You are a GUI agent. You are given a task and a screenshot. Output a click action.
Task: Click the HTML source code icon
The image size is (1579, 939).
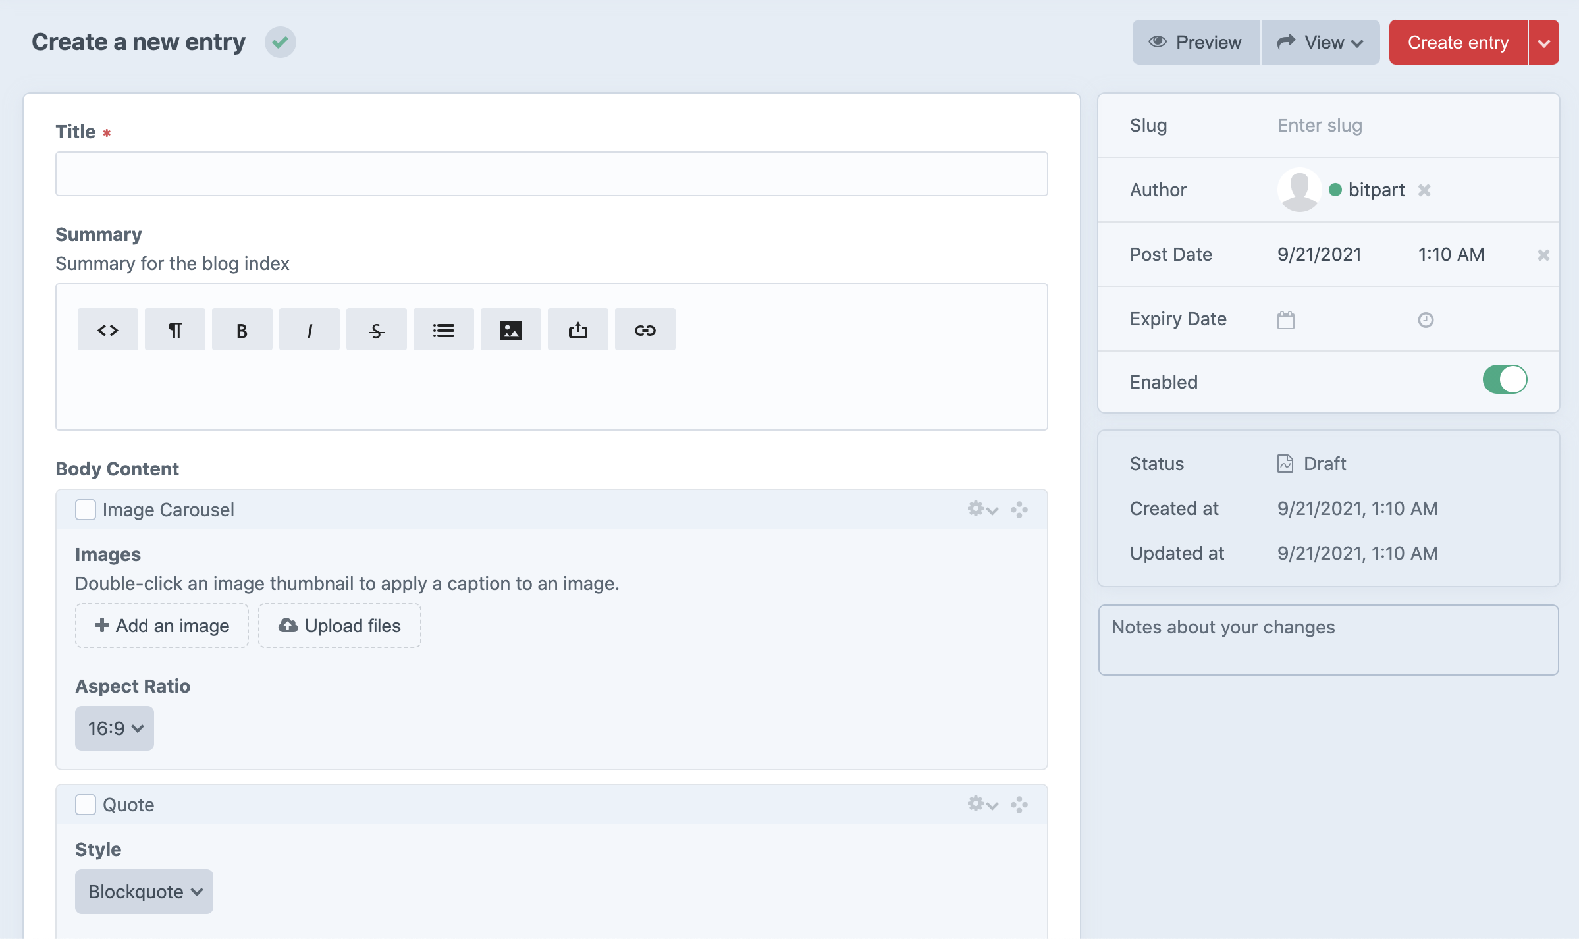tap(108, 330)
